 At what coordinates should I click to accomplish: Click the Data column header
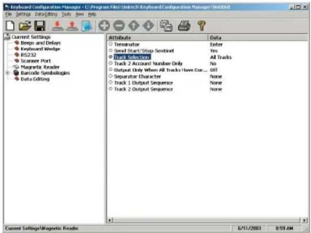coord(258,38)
